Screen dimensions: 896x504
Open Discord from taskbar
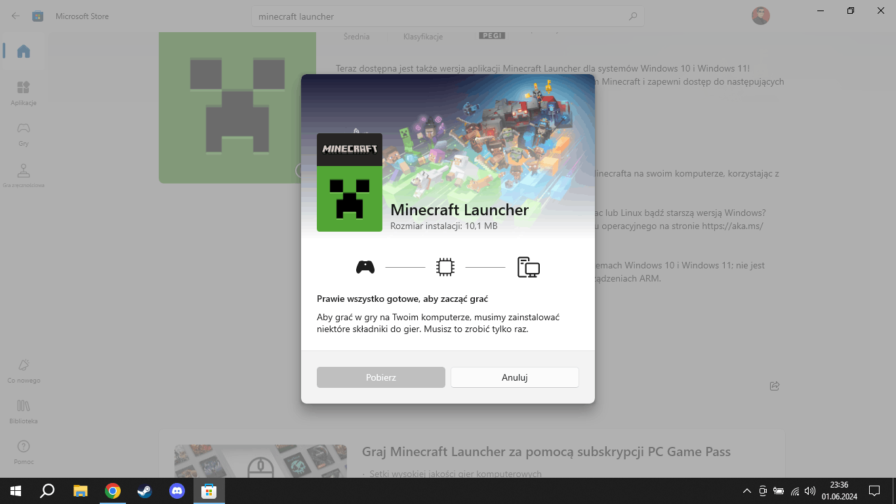(x=177, y=490)
